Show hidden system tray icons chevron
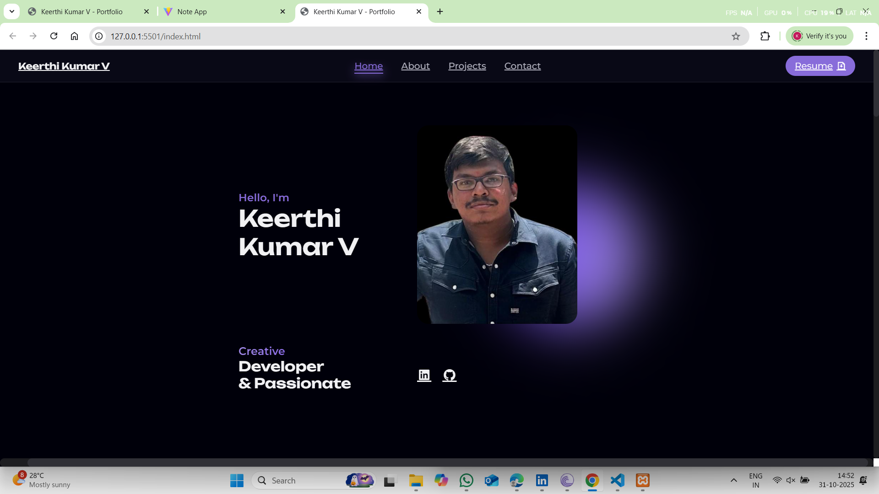The image size is (879, 494). click(734, 480)
